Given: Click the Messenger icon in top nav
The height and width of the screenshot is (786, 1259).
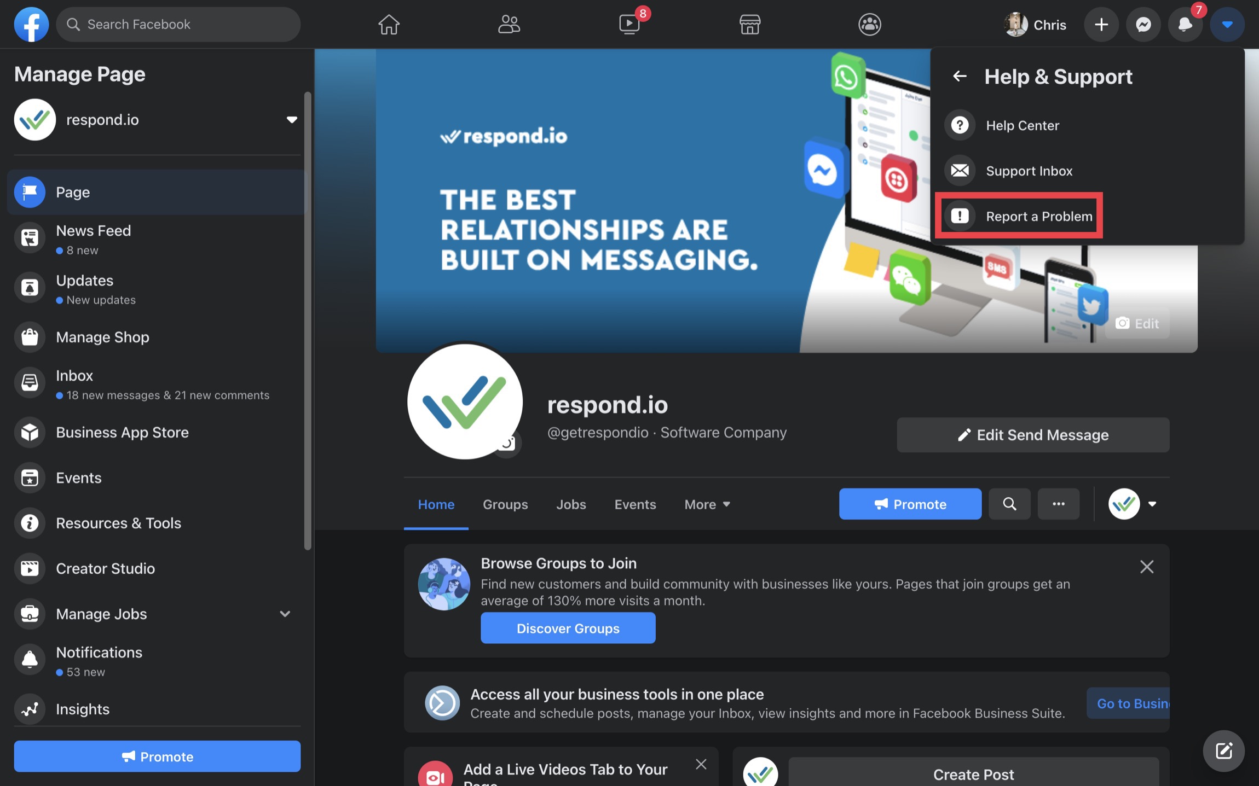Looking at the screenshot, I should point(1143,25).
